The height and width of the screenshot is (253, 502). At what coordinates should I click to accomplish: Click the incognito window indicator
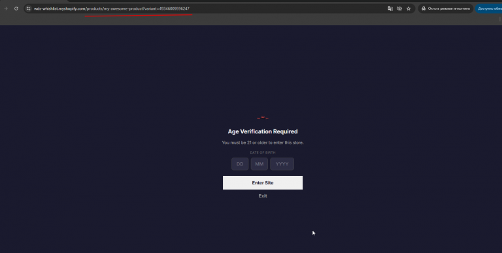(446, 8)
